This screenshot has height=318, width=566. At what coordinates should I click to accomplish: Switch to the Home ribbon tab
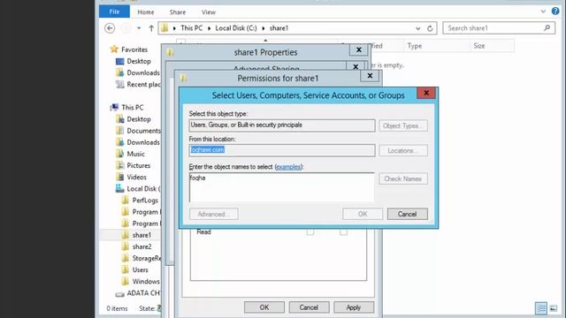point(145,11)
